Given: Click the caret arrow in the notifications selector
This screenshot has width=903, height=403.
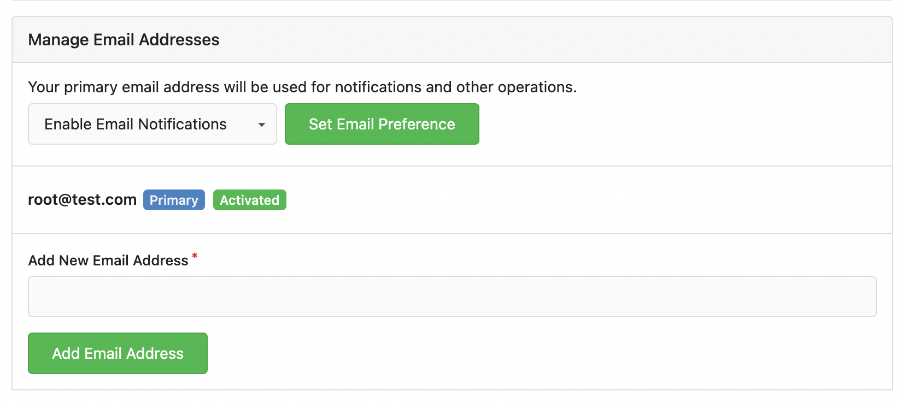Looking at the screenshot, I should point(262,125).
